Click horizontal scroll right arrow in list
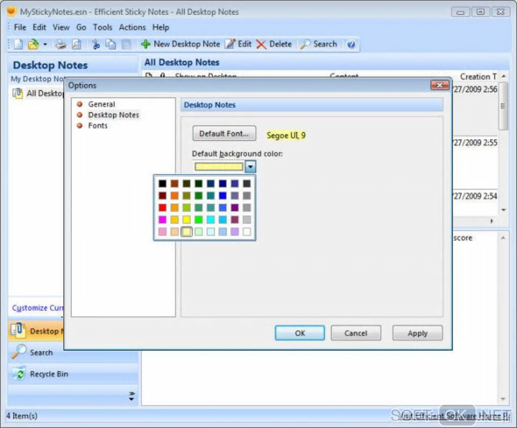The height and width of the screenshot is (428, 517). tap(492, 221)
